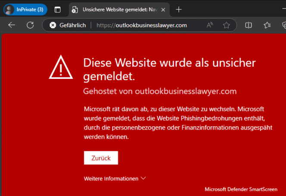The image size is (286, 196).
Task: Open a new tab with the plus icon
Action: click(179, 9)
